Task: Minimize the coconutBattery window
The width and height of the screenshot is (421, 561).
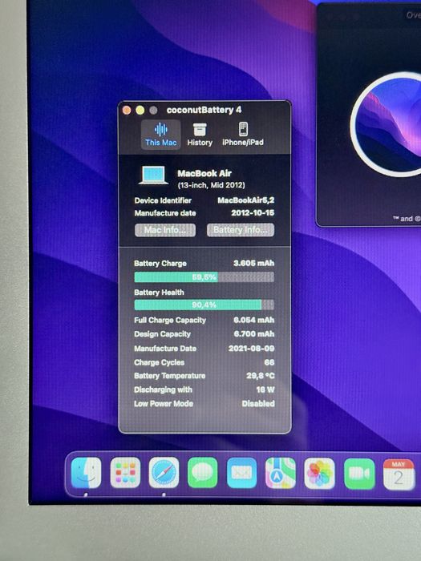Action: point(140,111)
